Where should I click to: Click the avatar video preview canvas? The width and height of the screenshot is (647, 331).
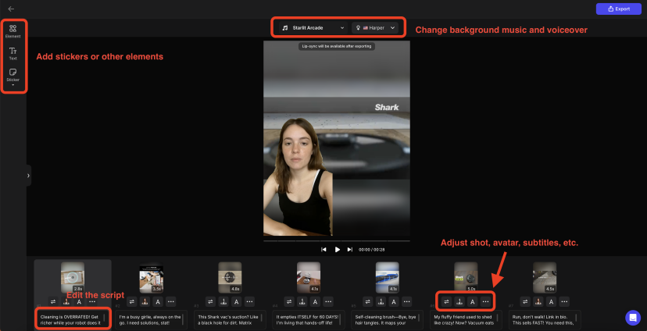click(x=337, y=138)
